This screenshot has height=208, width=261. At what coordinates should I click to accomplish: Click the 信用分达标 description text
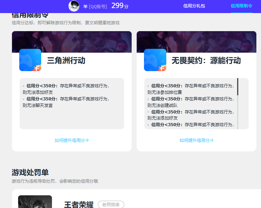coord(65,23)
